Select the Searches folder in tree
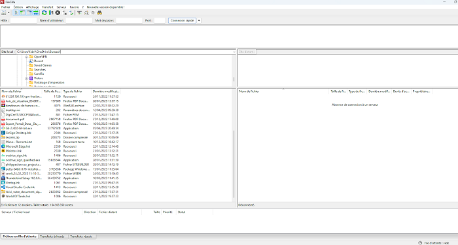458x245 pixels. click(40, 70)
